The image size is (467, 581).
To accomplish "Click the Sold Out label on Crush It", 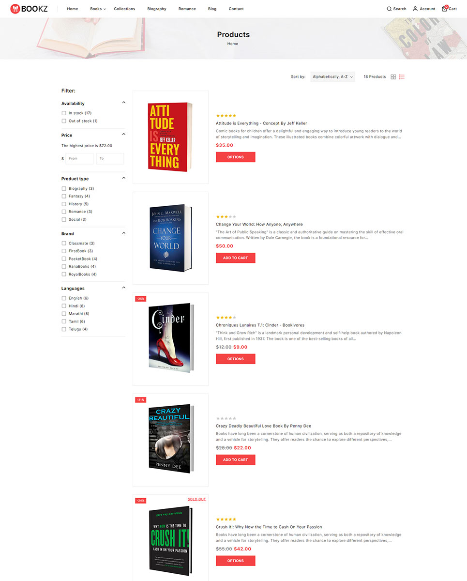I will [197, 499].
